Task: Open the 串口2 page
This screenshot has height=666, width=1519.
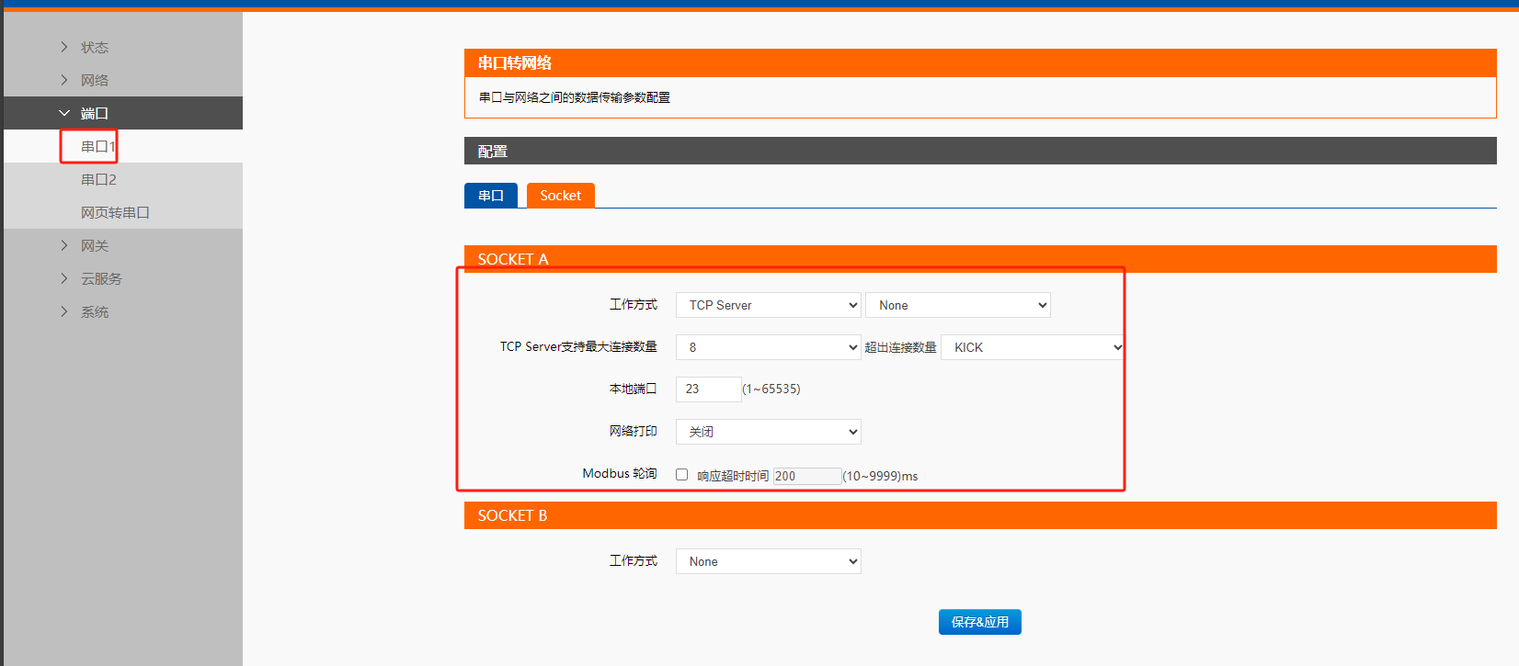Action: tap(98, 179)
